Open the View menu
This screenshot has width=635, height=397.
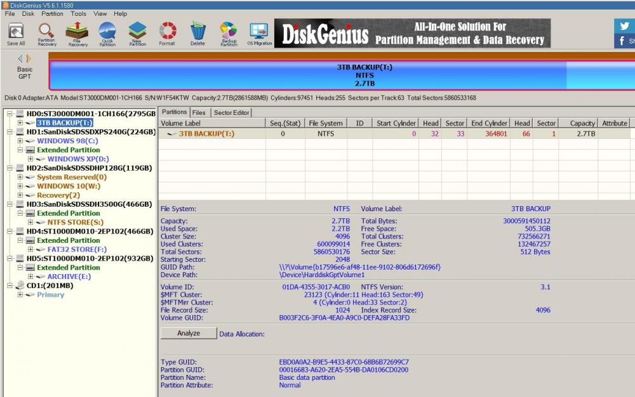coord(100,14)
